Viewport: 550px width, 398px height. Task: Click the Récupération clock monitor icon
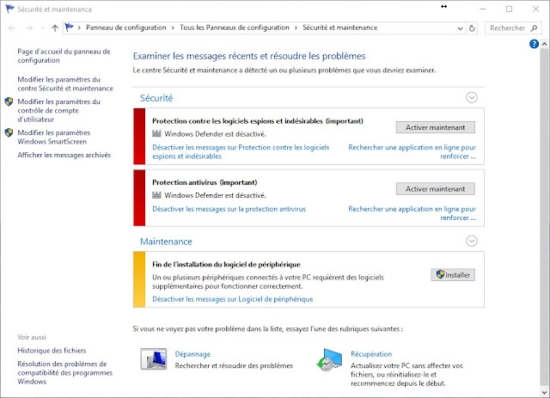coord(329,359)
